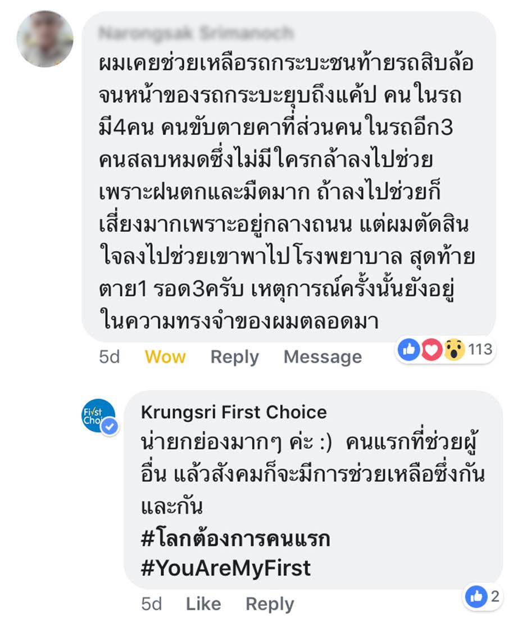Open the blurred commenter's profile picture
The image size is (527, 629).
[45, 39]
